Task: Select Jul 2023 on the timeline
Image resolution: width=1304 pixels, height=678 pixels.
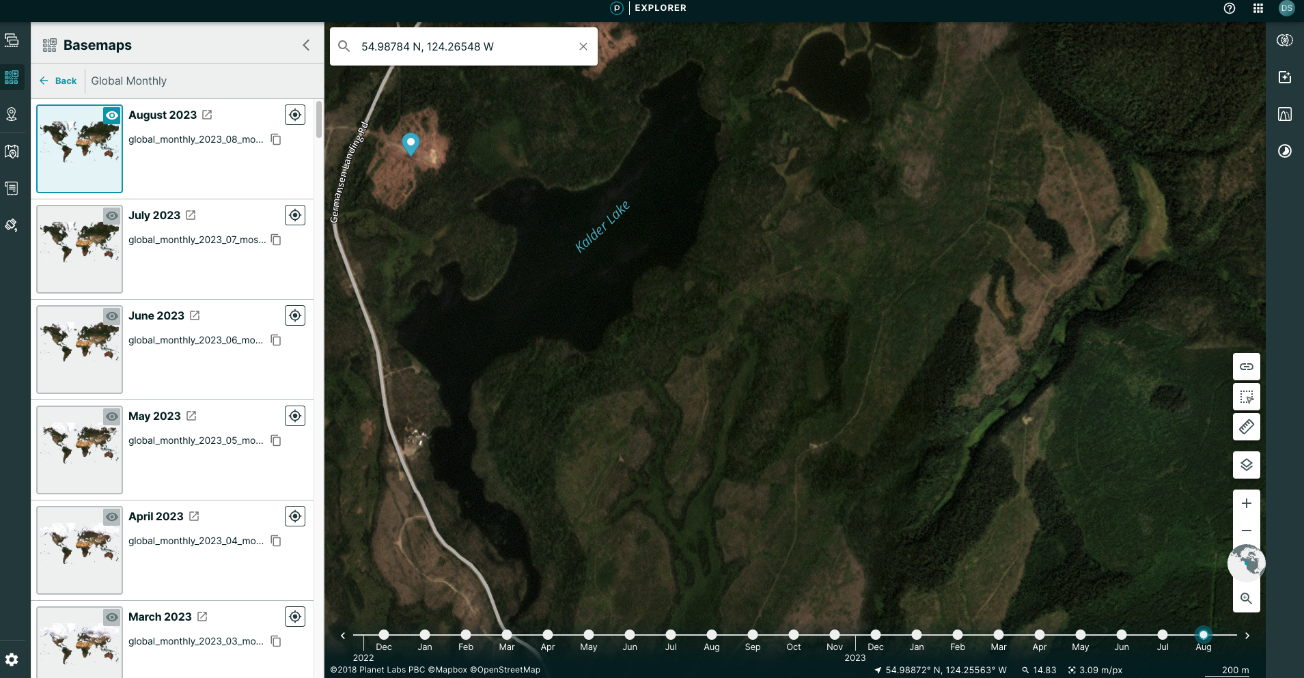Action: coord(1163,635)
